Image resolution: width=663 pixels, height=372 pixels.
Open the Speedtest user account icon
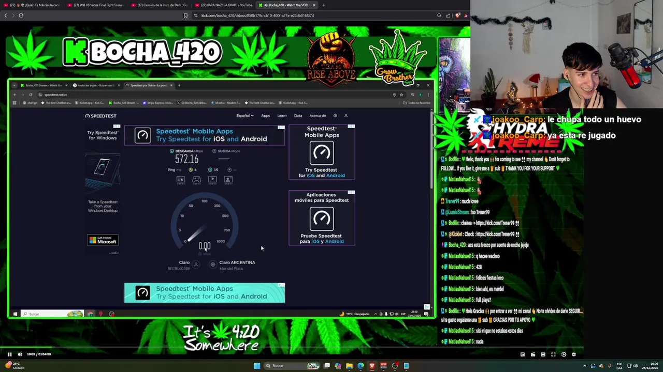[346, 116]
